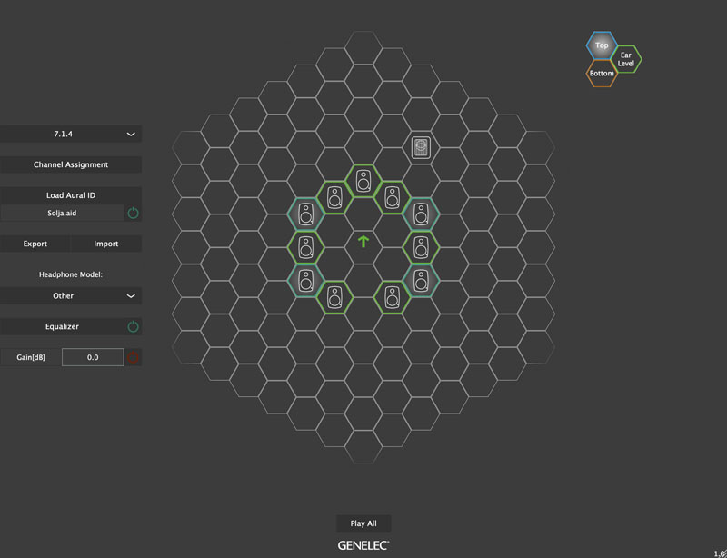Select the top rear left height speaker
This screenshot has width=727, height=558.
pos(305,281)
